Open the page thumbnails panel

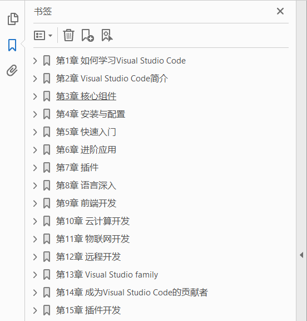13,19
